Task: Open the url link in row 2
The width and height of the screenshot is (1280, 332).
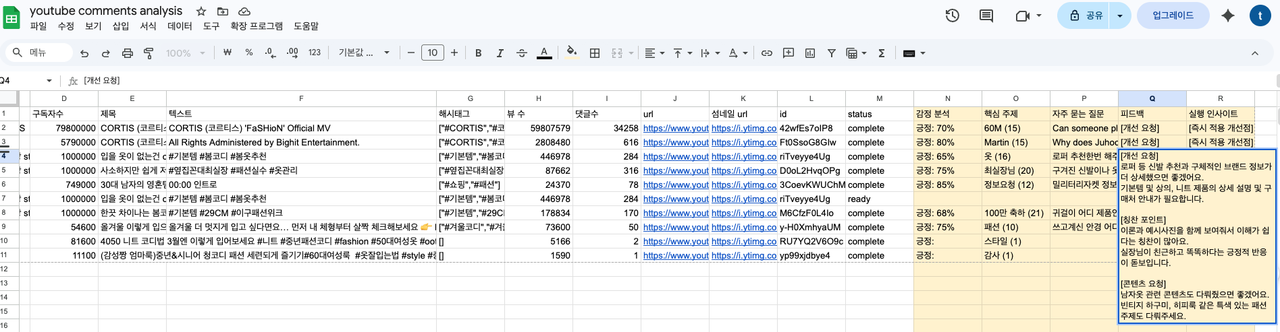Action: pos(676,128)
